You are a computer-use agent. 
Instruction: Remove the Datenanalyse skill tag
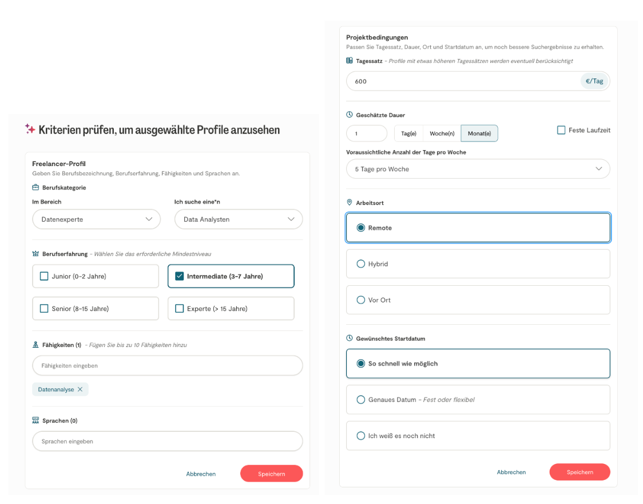click(80, 389)
